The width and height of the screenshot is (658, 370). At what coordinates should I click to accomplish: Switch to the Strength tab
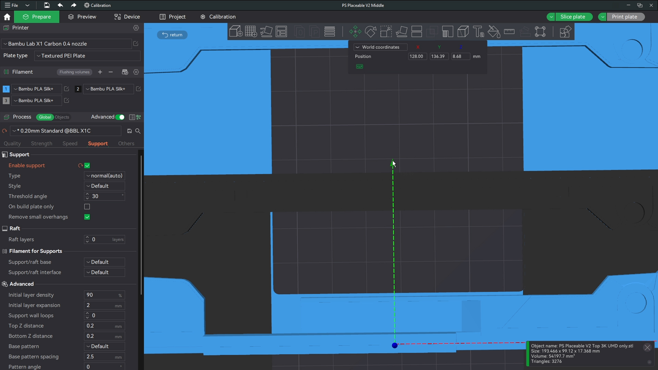[x=41, y=144]
